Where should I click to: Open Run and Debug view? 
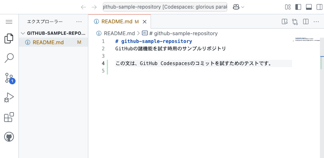(9, 97)
